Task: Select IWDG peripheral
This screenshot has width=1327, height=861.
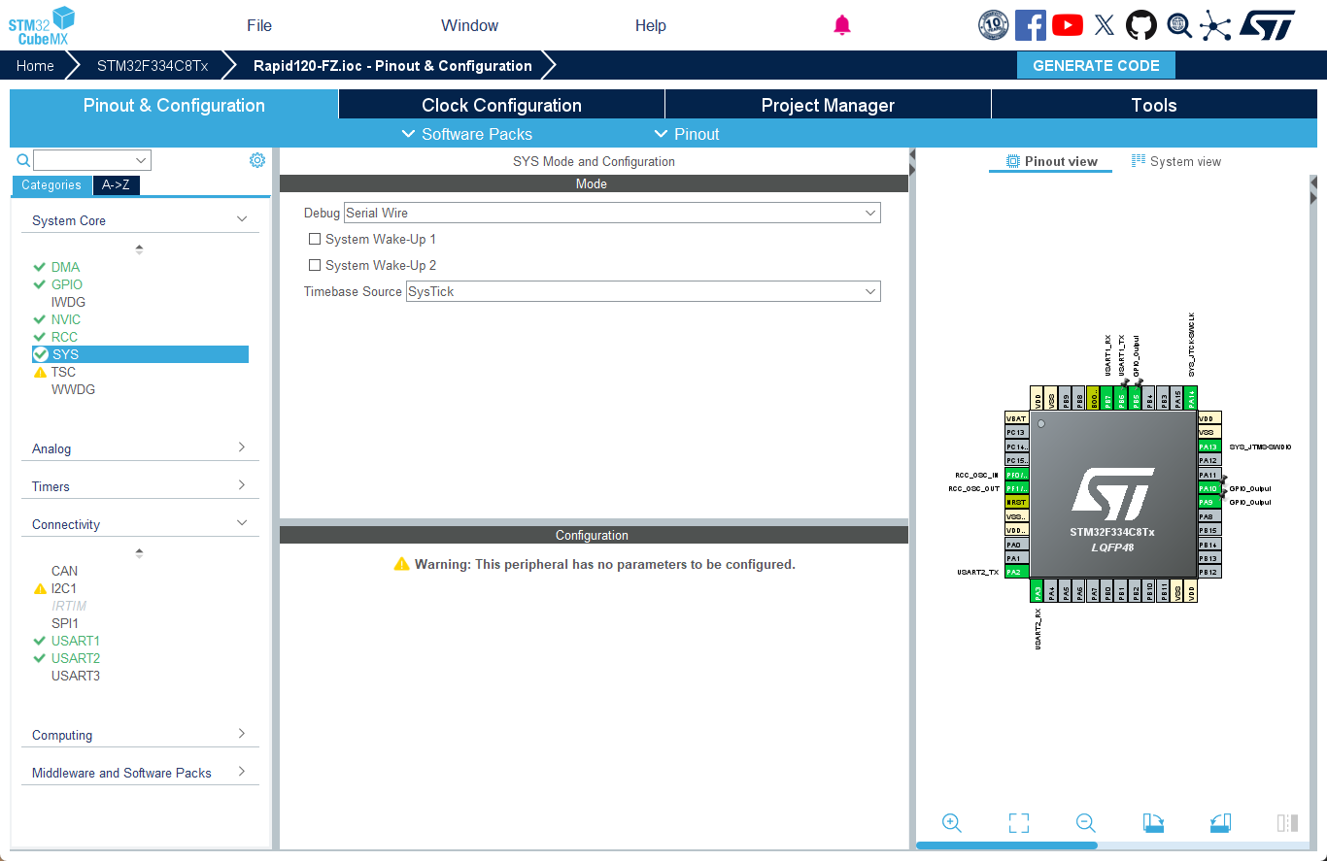Action: 68,302
